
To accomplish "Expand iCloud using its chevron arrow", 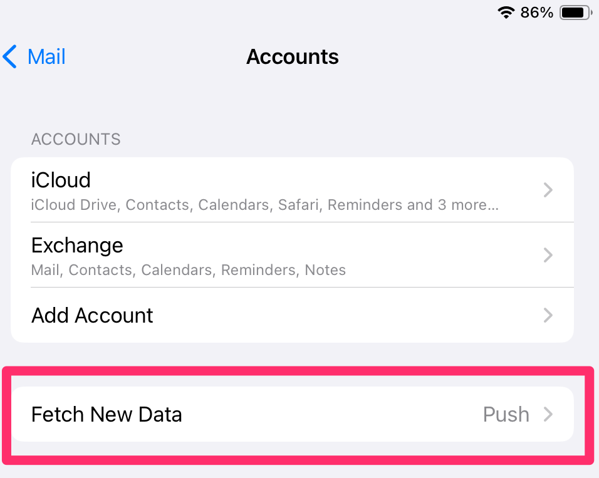I will [548, 190].
